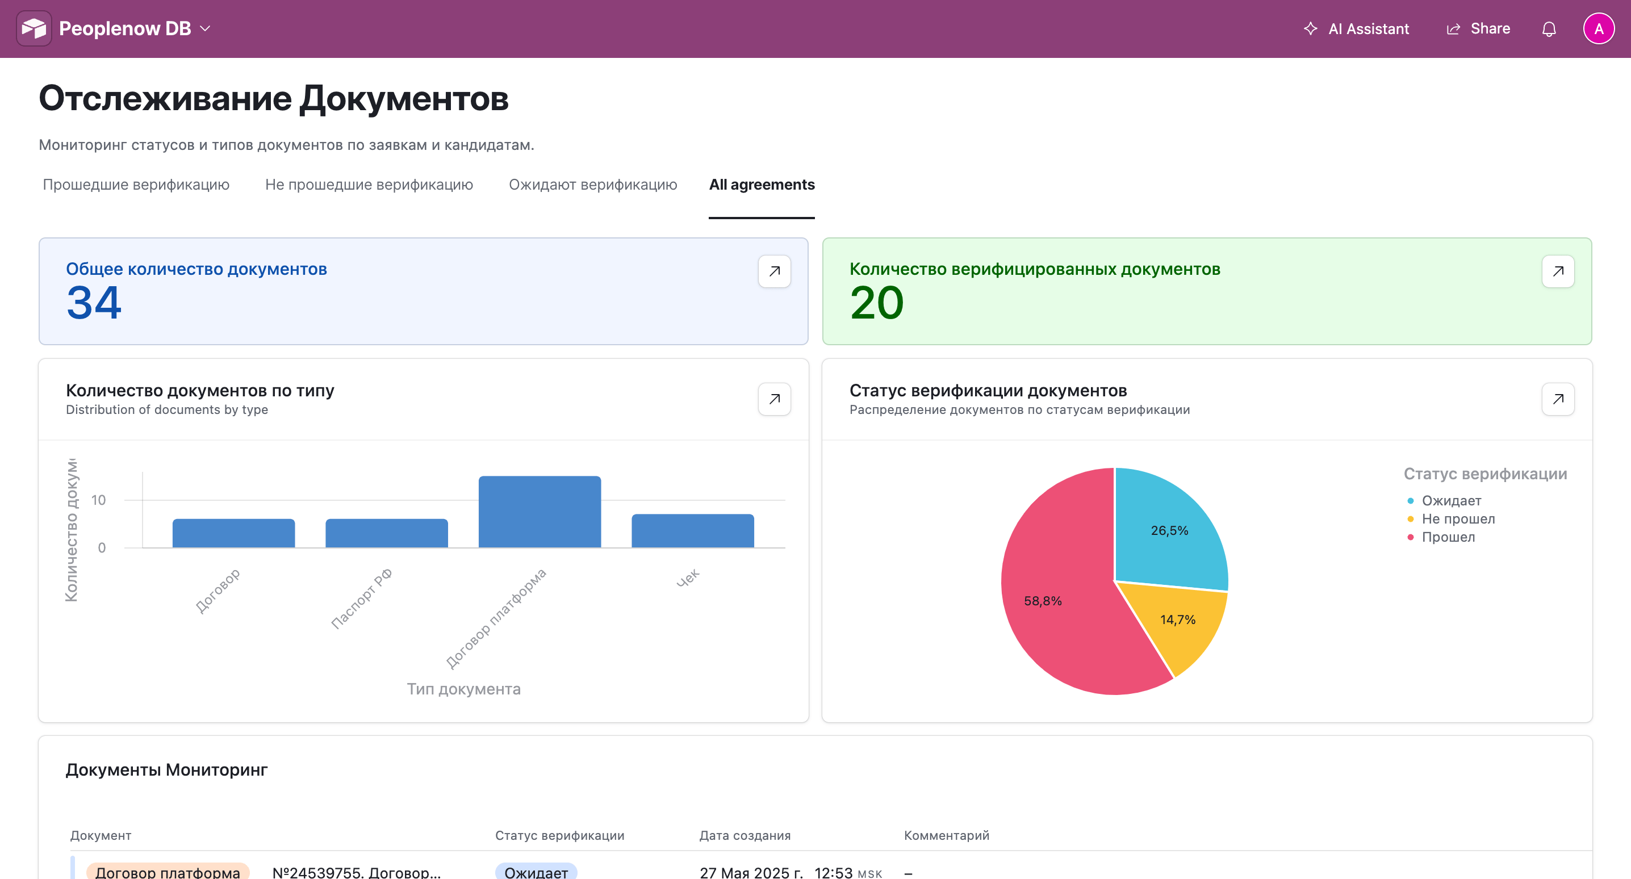
Task: Click the Договор платформа tag in table row
Action: click(168, 872)
